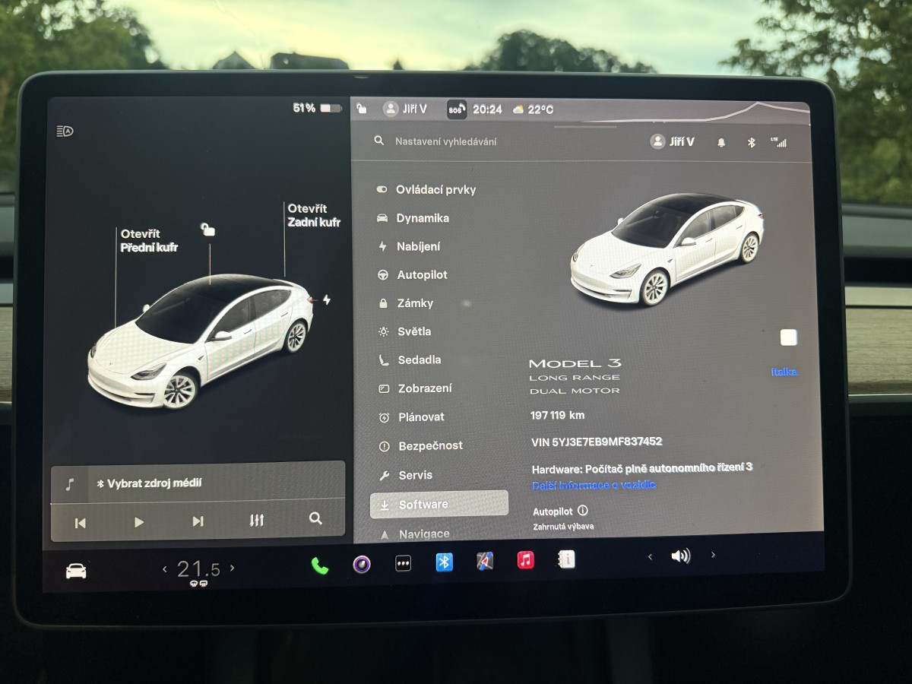Image resolution: width=912 pixels, height=684 pixels.
Task: Tap the Bluetooth icon in settings header
Action: pos(751,142)
